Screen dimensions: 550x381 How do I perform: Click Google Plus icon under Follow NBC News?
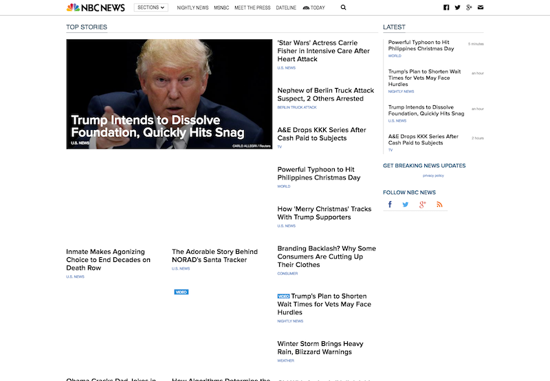point(423,204)
